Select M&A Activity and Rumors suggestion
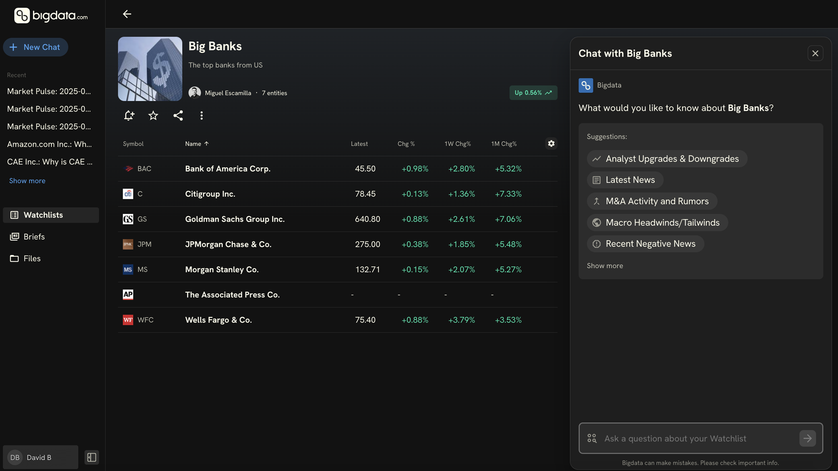The width and height of the screenshot is (838, 471). tap(652, 201)
